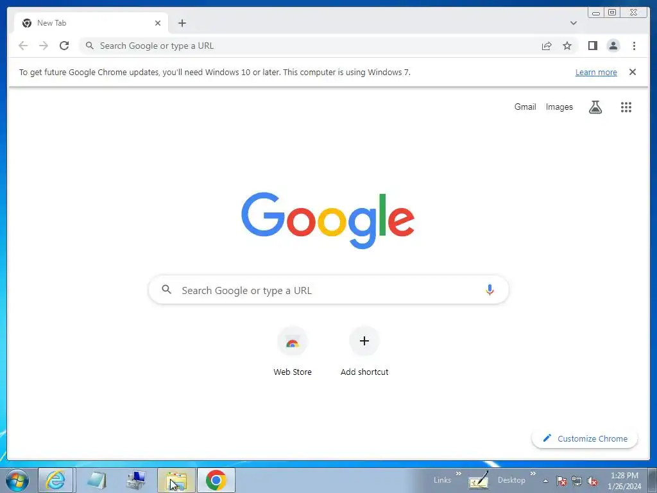The width and height of the screenshot is (657, 493).
Task: Expand the Desktop toolbar chevron
Action: [x=533, y=473]
